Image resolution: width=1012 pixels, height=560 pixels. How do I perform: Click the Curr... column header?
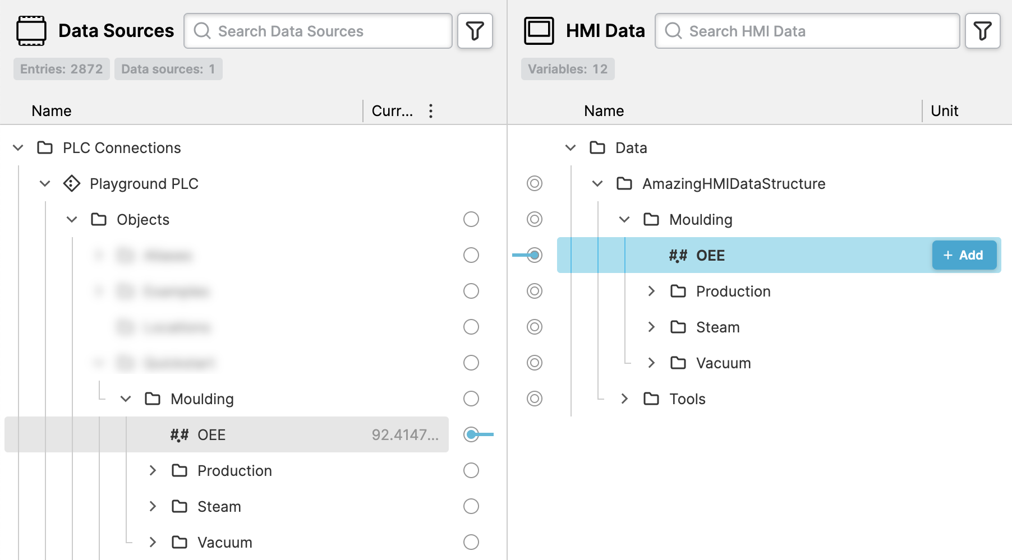coord(392,111)
